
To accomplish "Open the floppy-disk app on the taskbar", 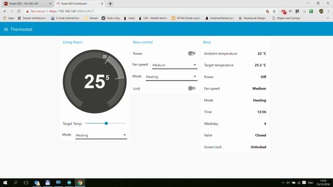I will (47, 182).
